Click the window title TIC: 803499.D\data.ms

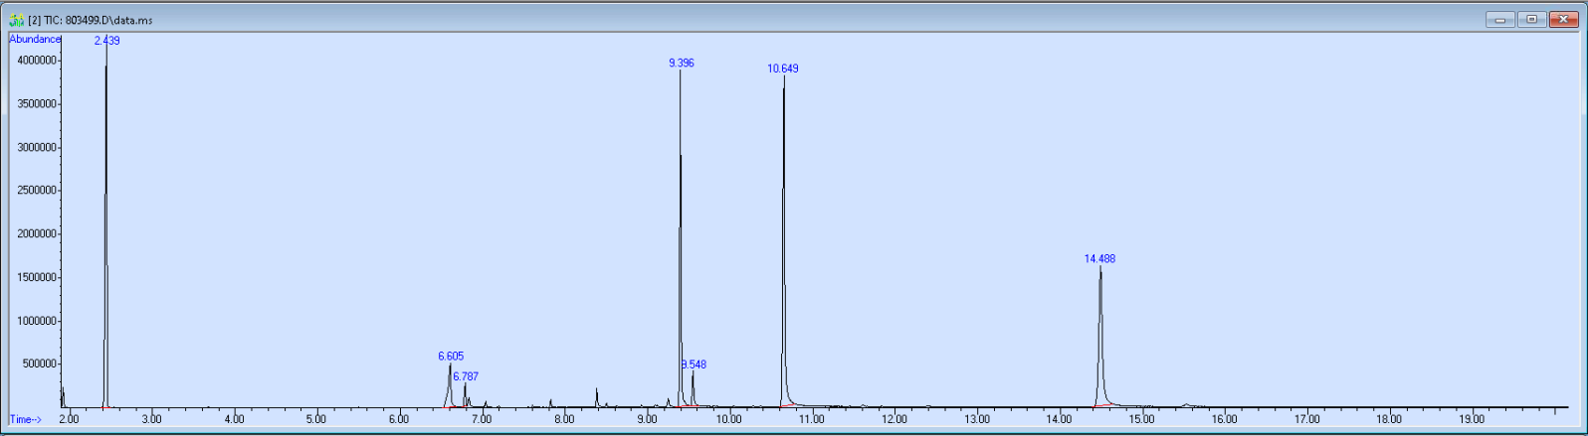pos(91,20)
